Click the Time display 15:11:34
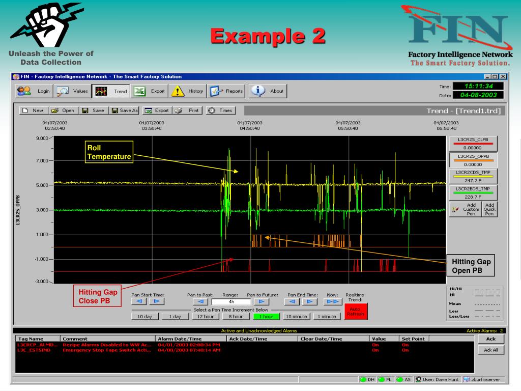 tap(478, 87)
